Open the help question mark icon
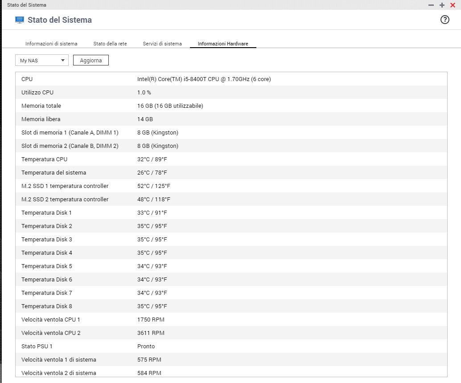Image resolution: width=461 pixels, height=383 pixels. click(445, 20)
